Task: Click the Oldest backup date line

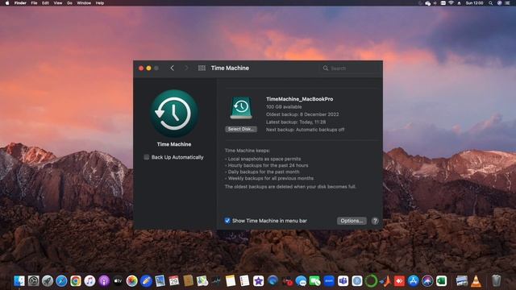Action: [x=302, y=114]
